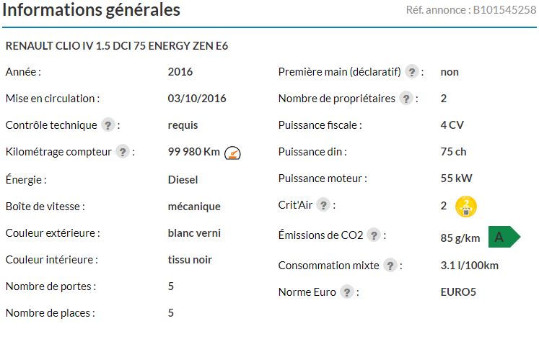Click the Diesel energy value

[183, 180]
